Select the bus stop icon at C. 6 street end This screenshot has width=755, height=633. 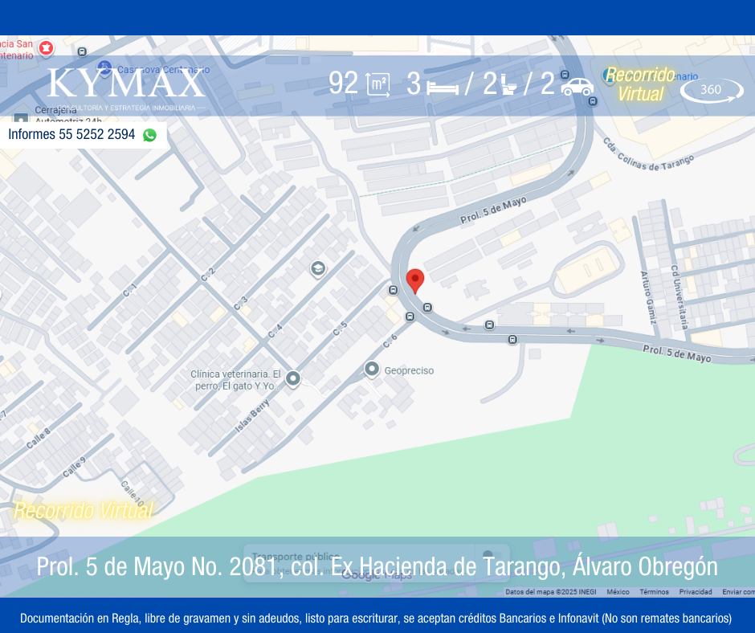coord(410,316)
